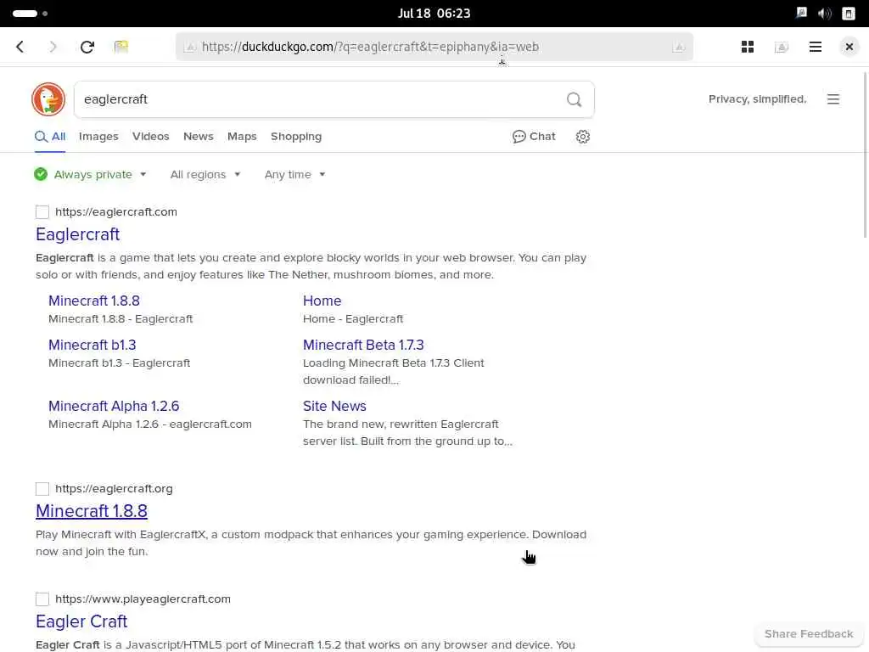Image resolution: width=869 pixels, height=652 pixels.
Task: Expand the Any time dropdown
Action: click(294, 174)
